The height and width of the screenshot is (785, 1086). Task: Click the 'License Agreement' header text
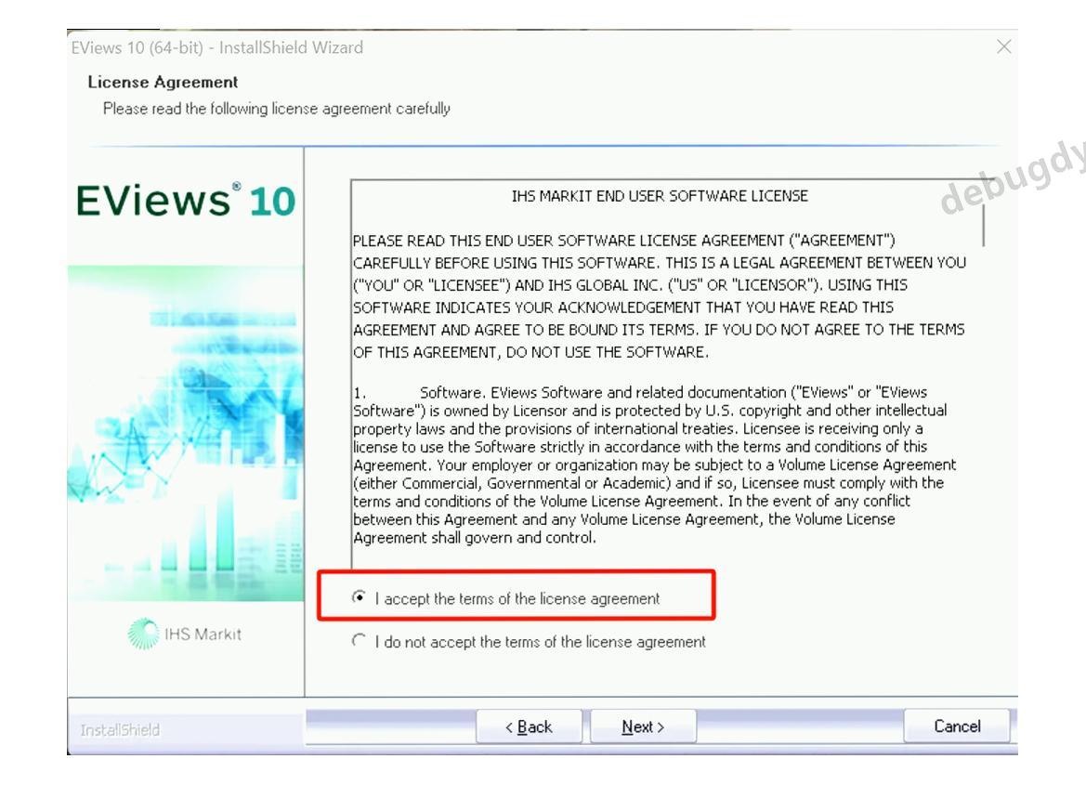pyautogui.click(x=163, y=83)
